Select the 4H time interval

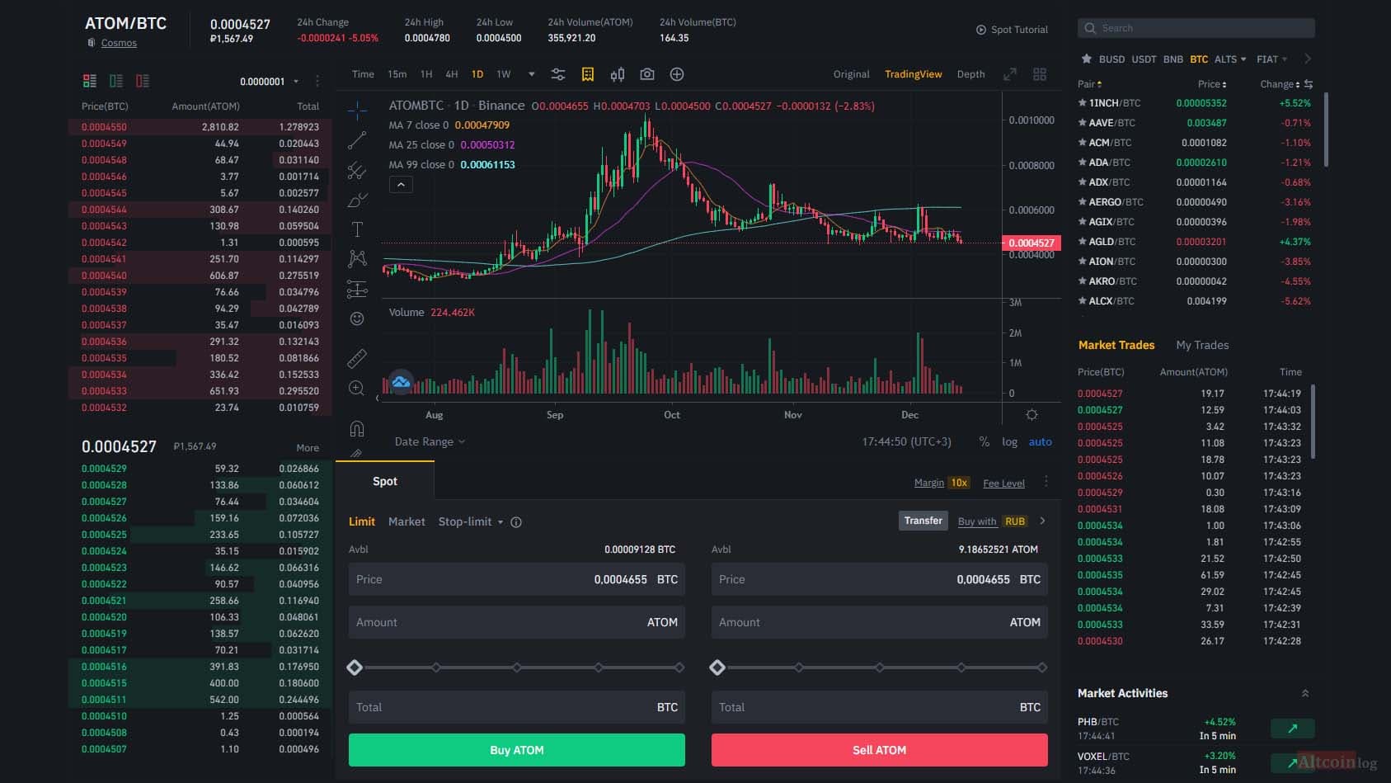pos(452,74)
